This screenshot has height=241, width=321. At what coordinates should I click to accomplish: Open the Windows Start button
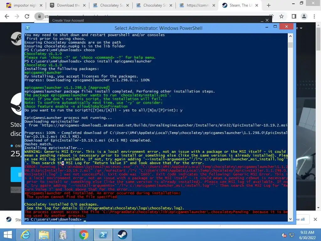point(8,235)
